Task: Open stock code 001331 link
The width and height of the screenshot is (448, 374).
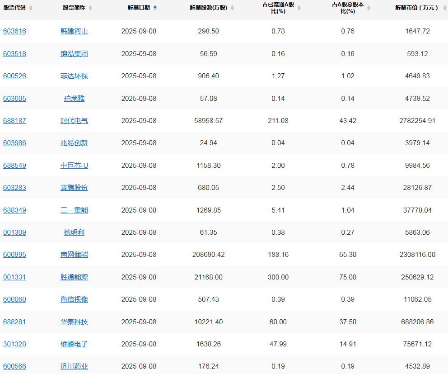Action: [14, 277]
